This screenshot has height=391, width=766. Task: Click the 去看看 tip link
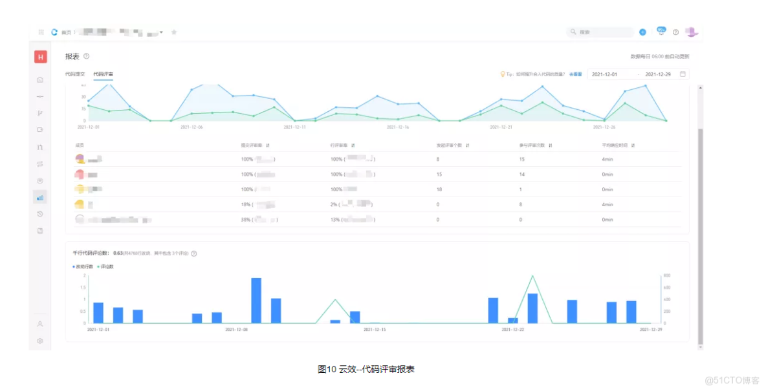click(x=574, y=74)
